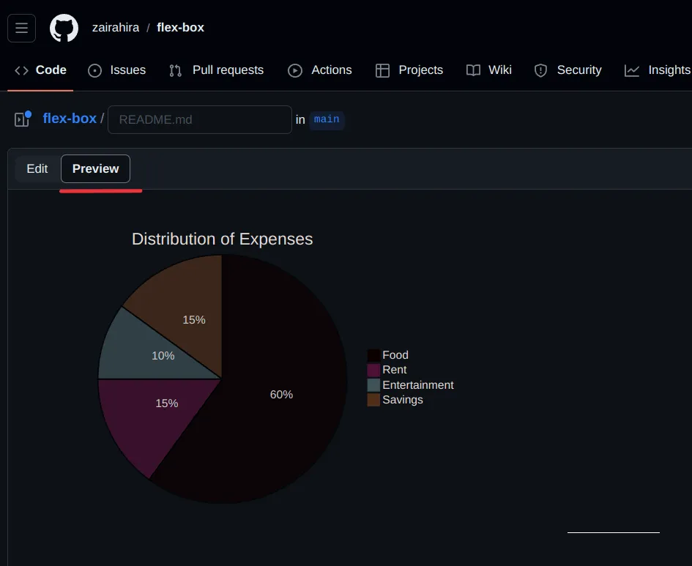Toggle the file tree panel icon
Image resolution: width=692 pixels, height=566 pixels.
click(22, 119)
